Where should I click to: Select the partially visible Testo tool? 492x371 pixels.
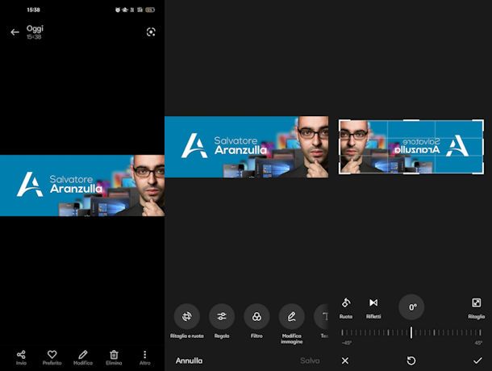click(x=323, y=321)
